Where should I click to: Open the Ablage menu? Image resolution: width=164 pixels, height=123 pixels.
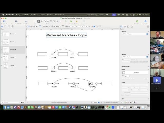(18, 15)
